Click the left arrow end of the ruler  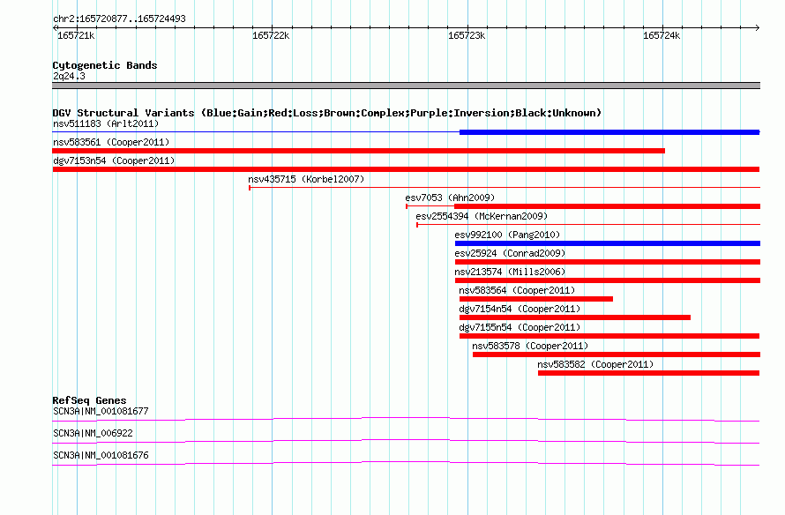(55, 27)
